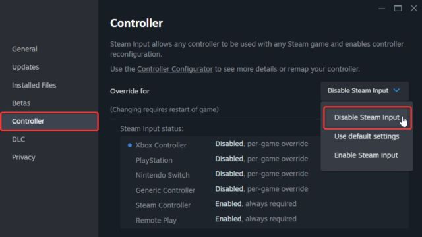Select the Controller sidebar tab
The image size is (422, 237).
pyautogui.click(x=49, y=121)
